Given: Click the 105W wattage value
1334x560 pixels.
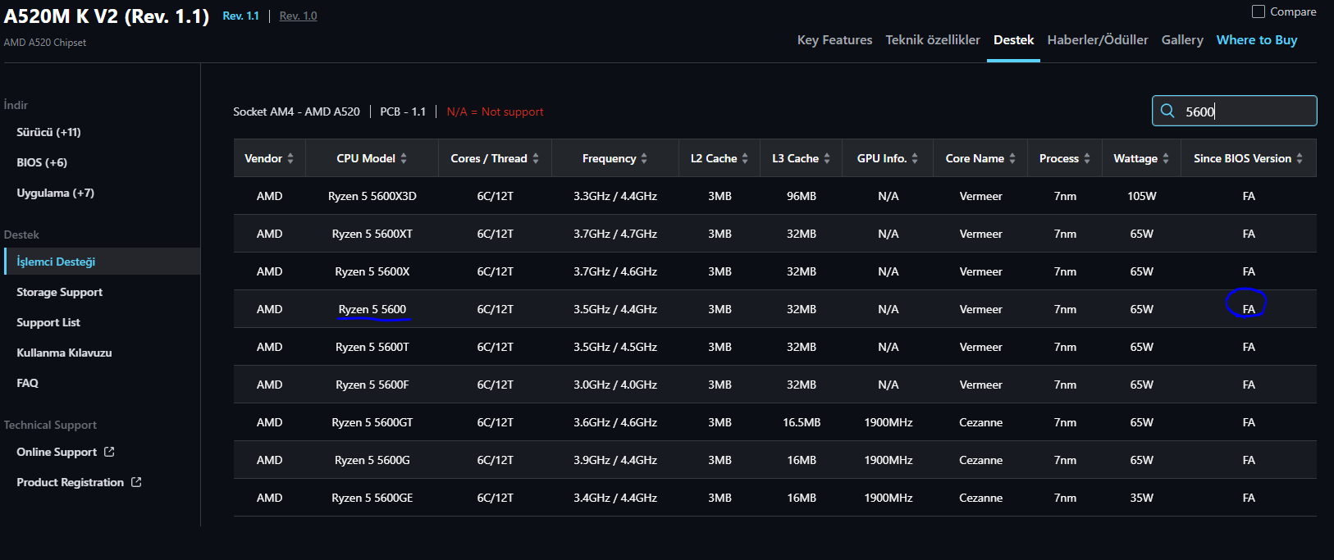Looking at the screenshot, I should click(x=1142, y=196).
